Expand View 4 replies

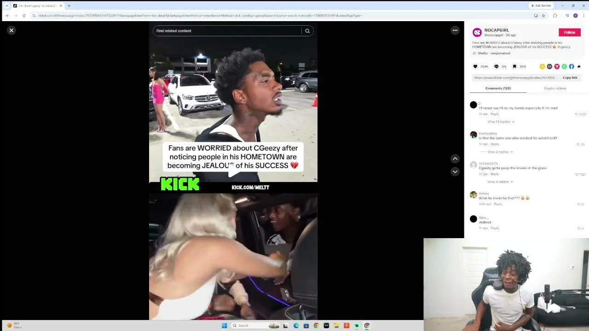click(x=500, y=182)
